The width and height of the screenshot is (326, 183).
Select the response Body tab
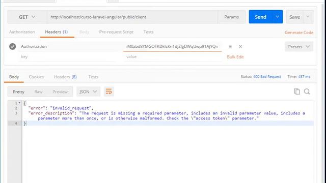14,77
